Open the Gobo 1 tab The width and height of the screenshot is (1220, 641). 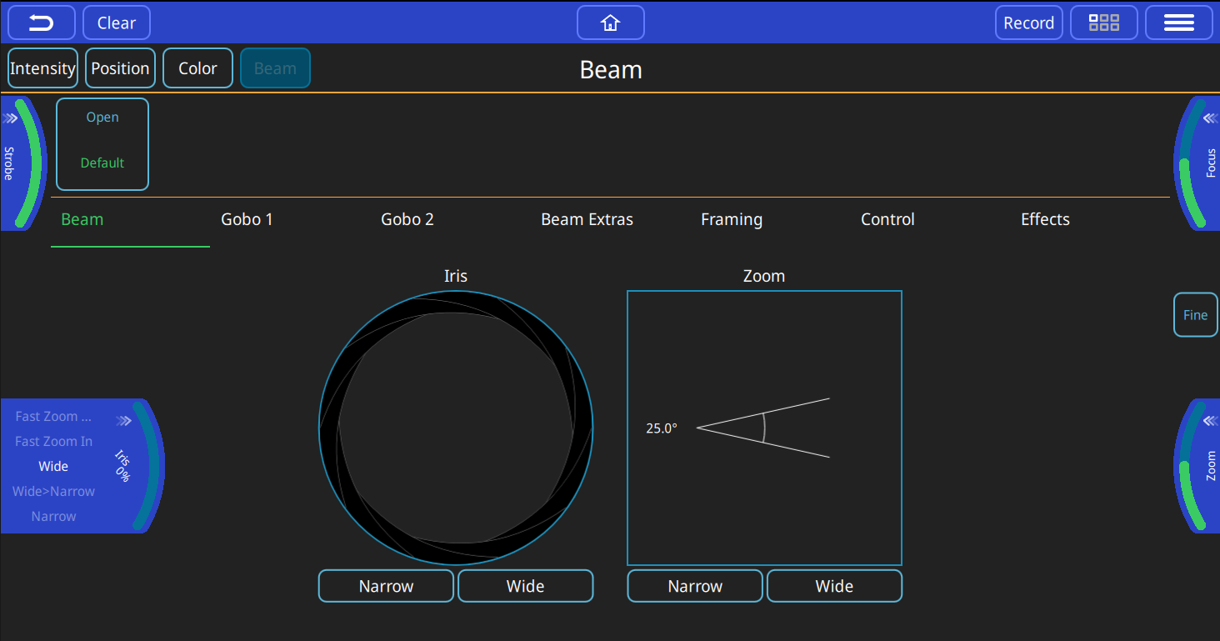(x=247, y=220)
